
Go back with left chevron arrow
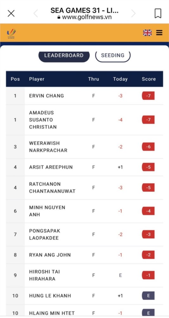click(36, 13)
